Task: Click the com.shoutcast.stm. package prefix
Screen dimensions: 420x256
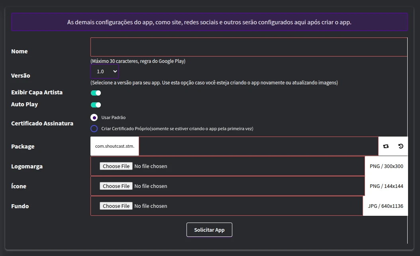Action: [115, 146]
